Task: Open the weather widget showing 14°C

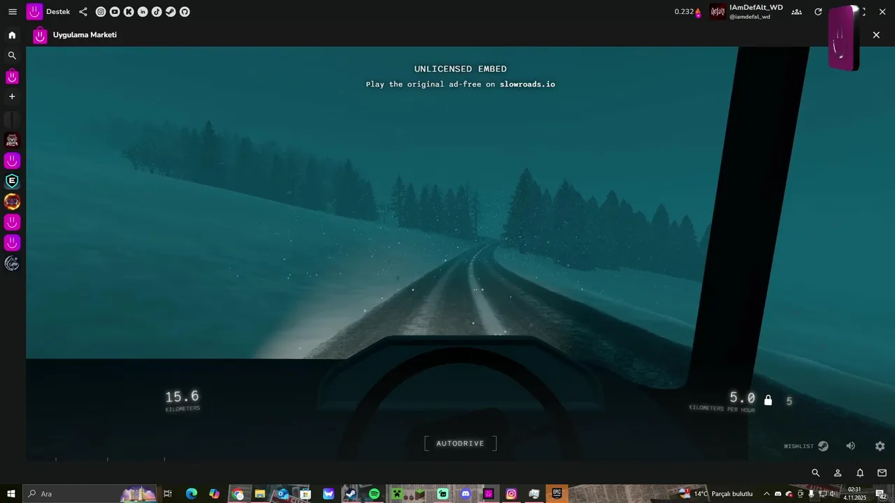Action: click(717, 494)
